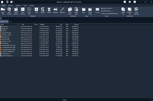Go up one level with the up arrow
Viewport: 153px width, 101px height.
pos(1,19)
